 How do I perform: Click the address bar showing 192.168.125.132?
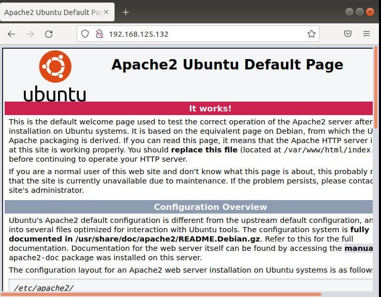click(198, 34)
